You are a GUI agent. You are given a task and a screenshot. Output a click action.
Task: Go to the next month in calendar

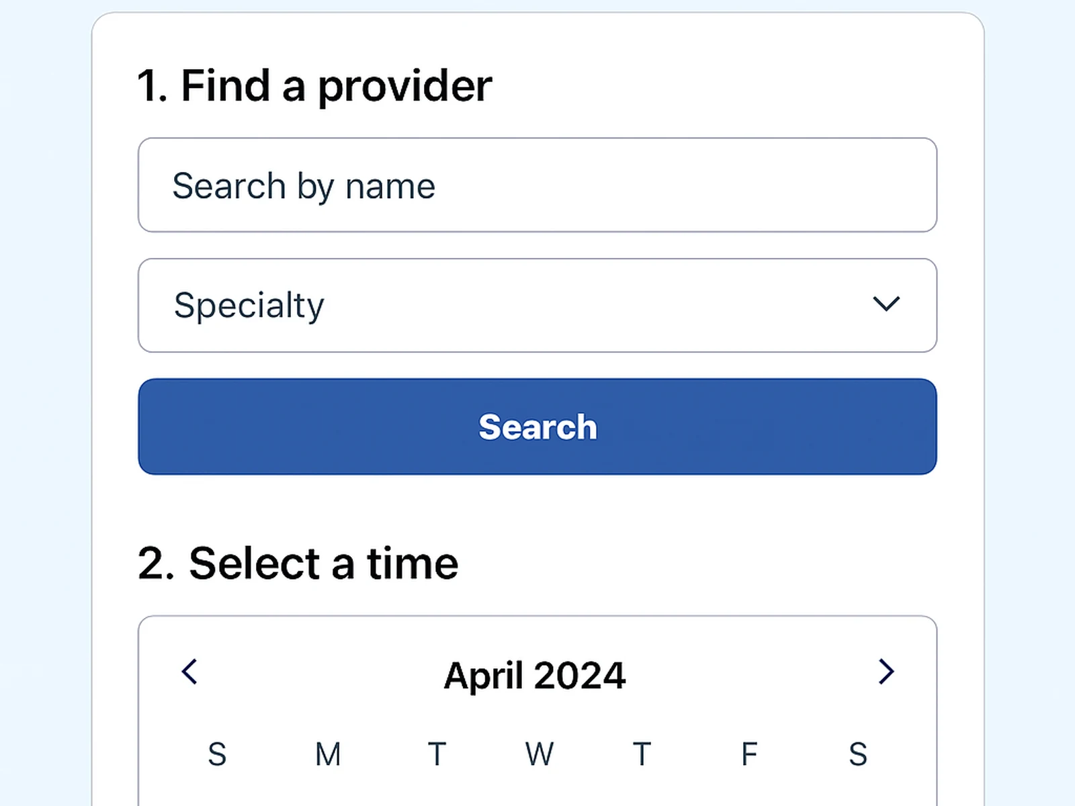point(886,672)
